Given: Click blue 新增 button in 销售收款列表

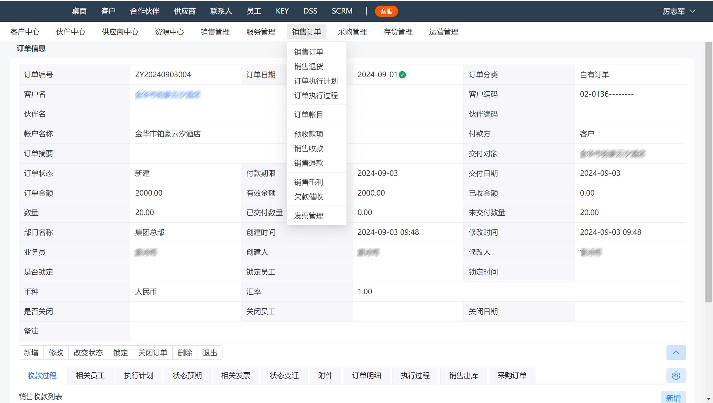Looking at the screenshot, I should [x=673, y=398].
